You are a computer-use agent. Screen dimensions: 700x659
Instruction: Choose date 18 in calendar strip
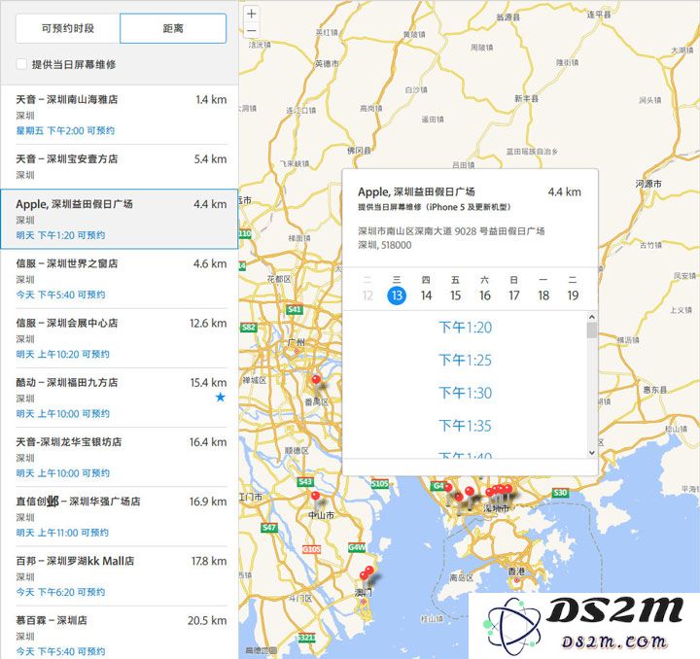pyautogui.click(x=543, y=295)
